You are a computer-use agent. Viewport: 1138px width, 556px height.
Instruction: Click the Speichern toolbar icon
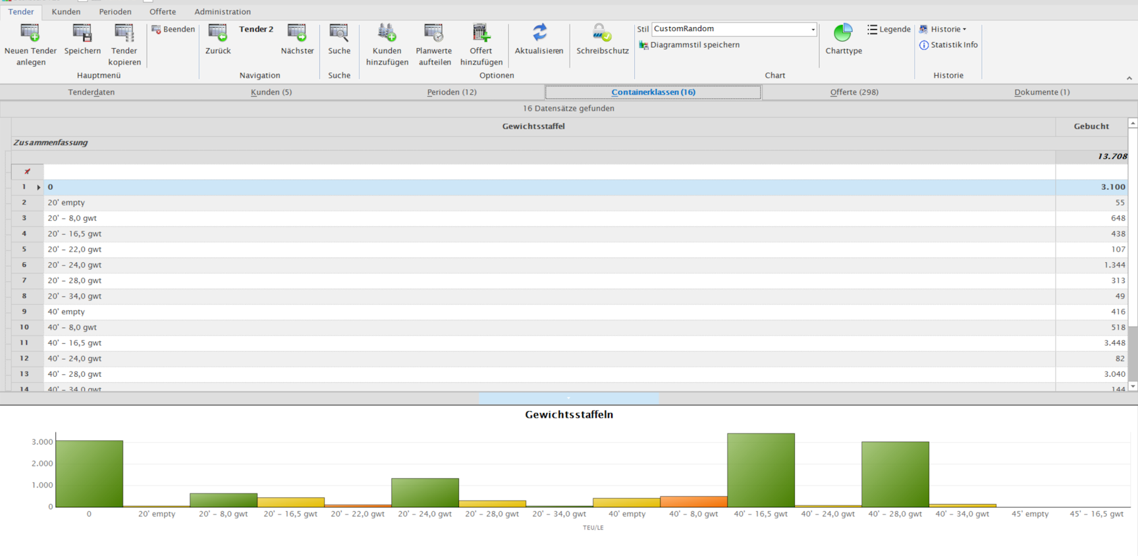[x=82, y=33]
